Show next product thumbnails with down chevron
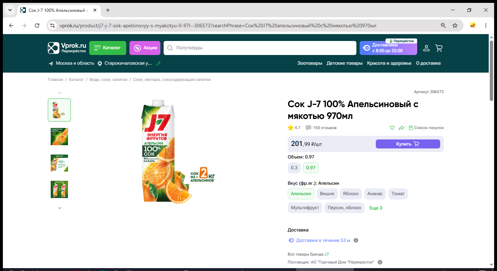The image size is (497, 271). (x=60, y=208)
